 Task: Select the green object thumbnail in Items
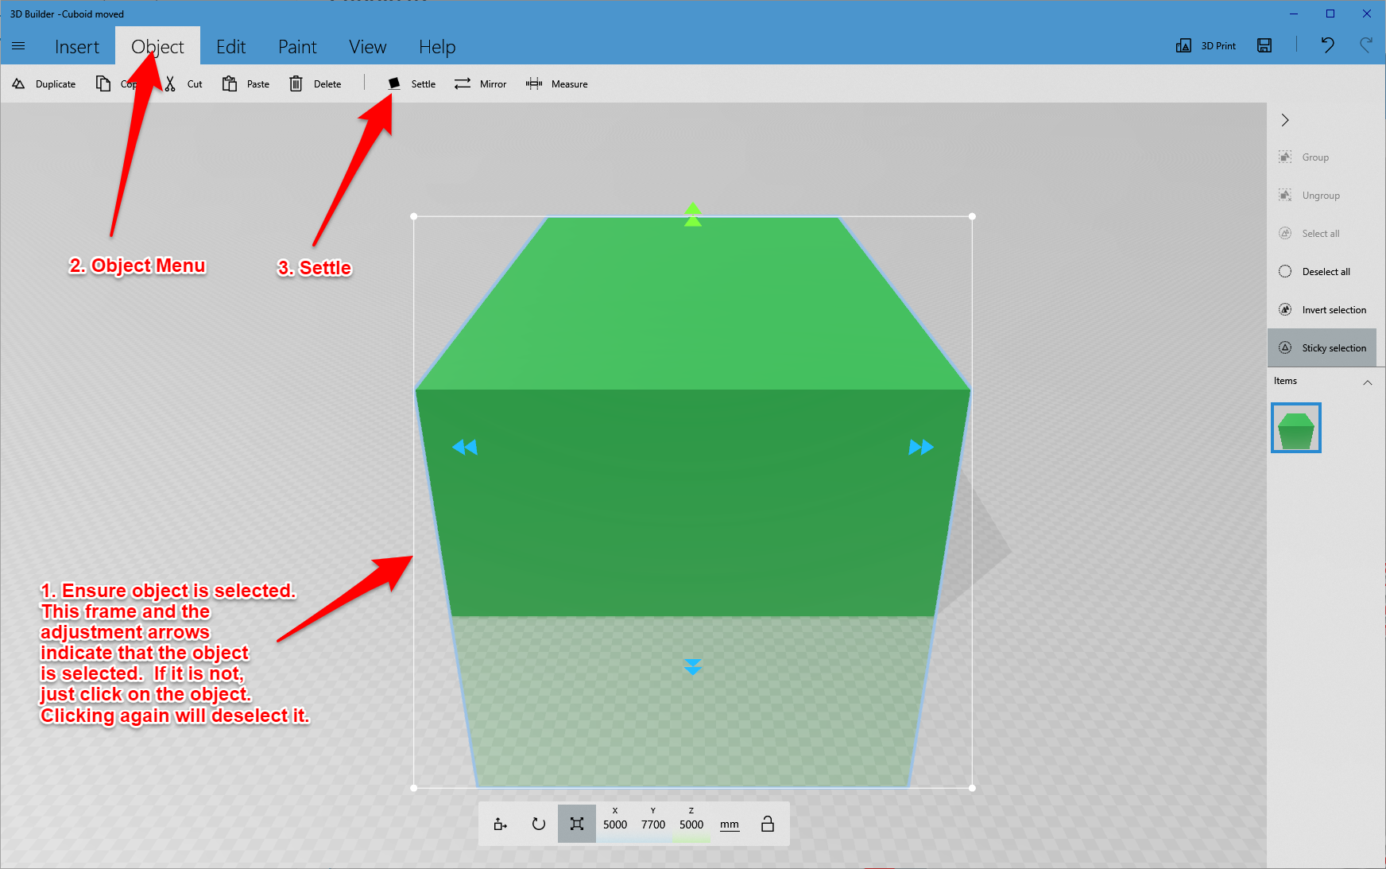pyautogui.click(x=1295, y=428)
